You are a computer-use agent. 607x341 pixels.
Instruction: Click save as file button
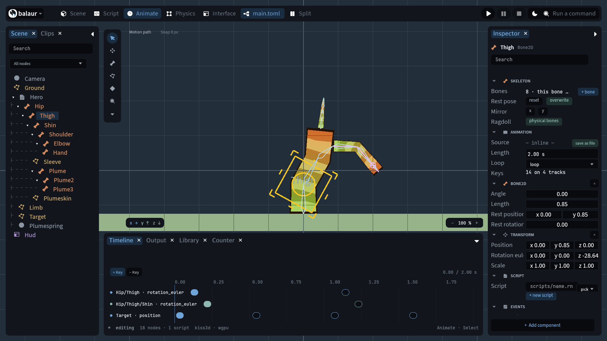point(585,143)
